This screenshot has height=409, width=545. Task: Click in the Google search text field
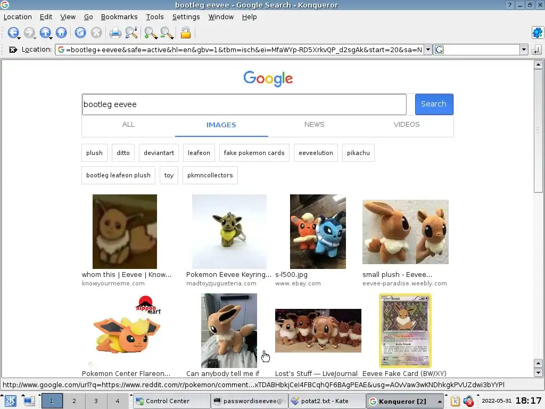[x=244, y=104]
